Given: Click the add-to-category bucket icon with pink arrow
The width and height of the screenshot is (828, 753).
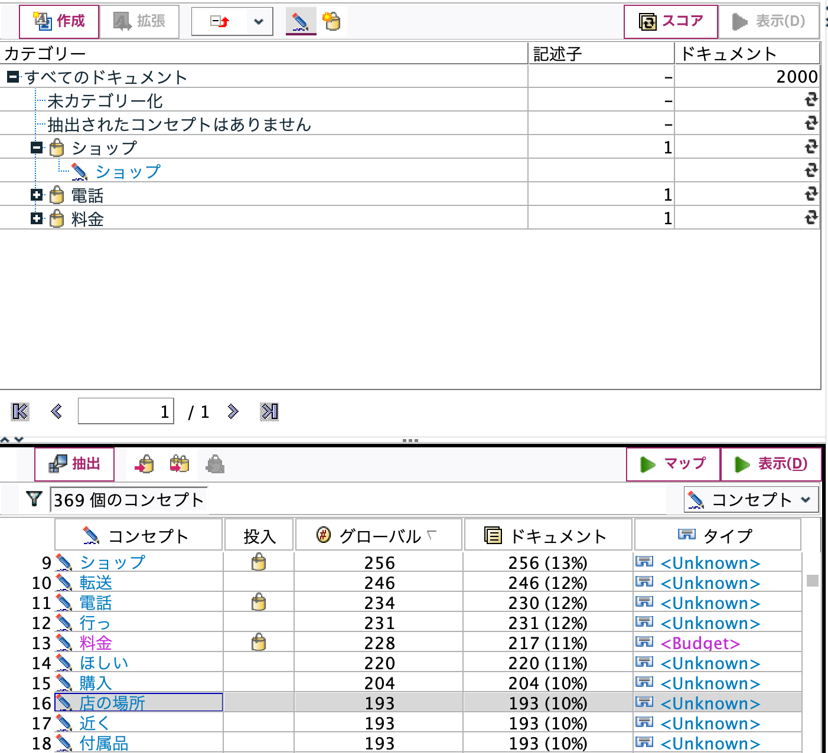Looking at the screenshot, I should pyautogui.click(x=145, y=464).
